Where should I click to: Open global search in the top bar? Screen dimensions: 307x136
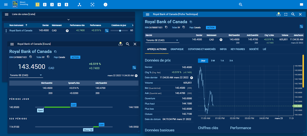point(240,5)
